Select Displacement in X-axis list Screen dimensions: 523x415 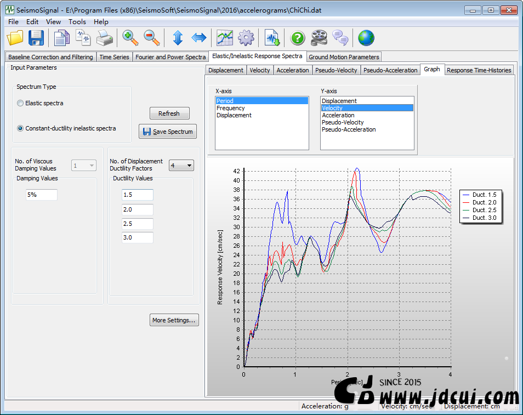[262, 115]
